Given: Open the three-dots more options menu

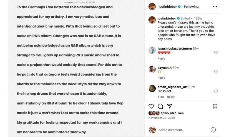Looking at the screenshot, I should 215,7.
